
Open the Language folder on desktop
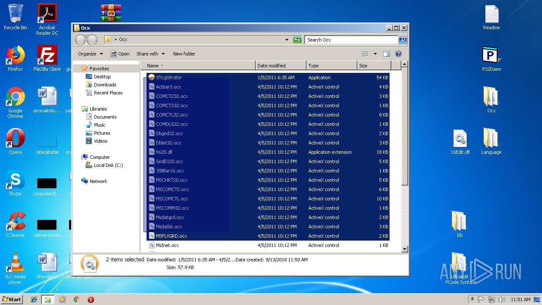pyautogui.click(x=491, y=141)
